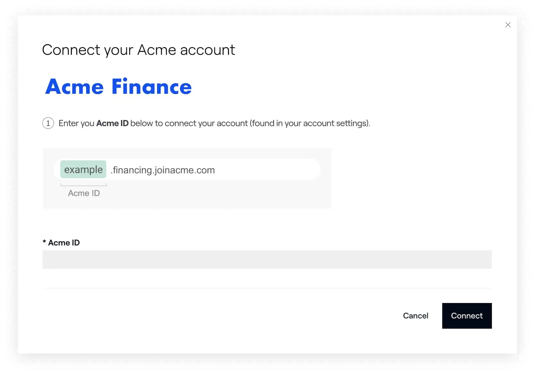This screenshot has width=535, height=374.
Task: Click the green "example" chip
Action: (83, 169)
